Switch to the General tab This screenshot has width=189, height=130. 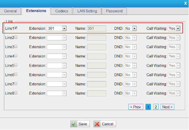tap(10, 11)
